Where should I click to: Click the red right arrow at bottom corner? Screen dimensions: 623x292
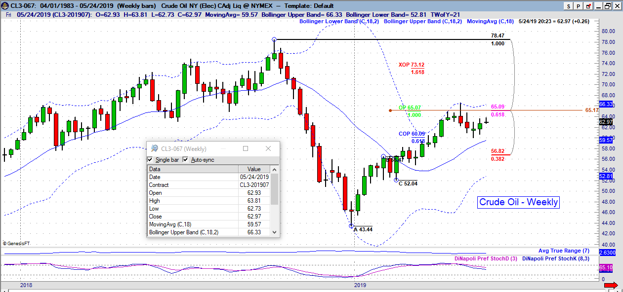(611, 285)
